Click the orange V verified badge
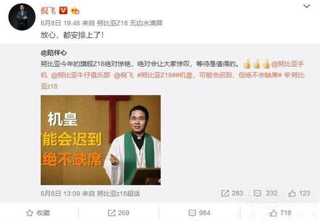 point(63,11)
